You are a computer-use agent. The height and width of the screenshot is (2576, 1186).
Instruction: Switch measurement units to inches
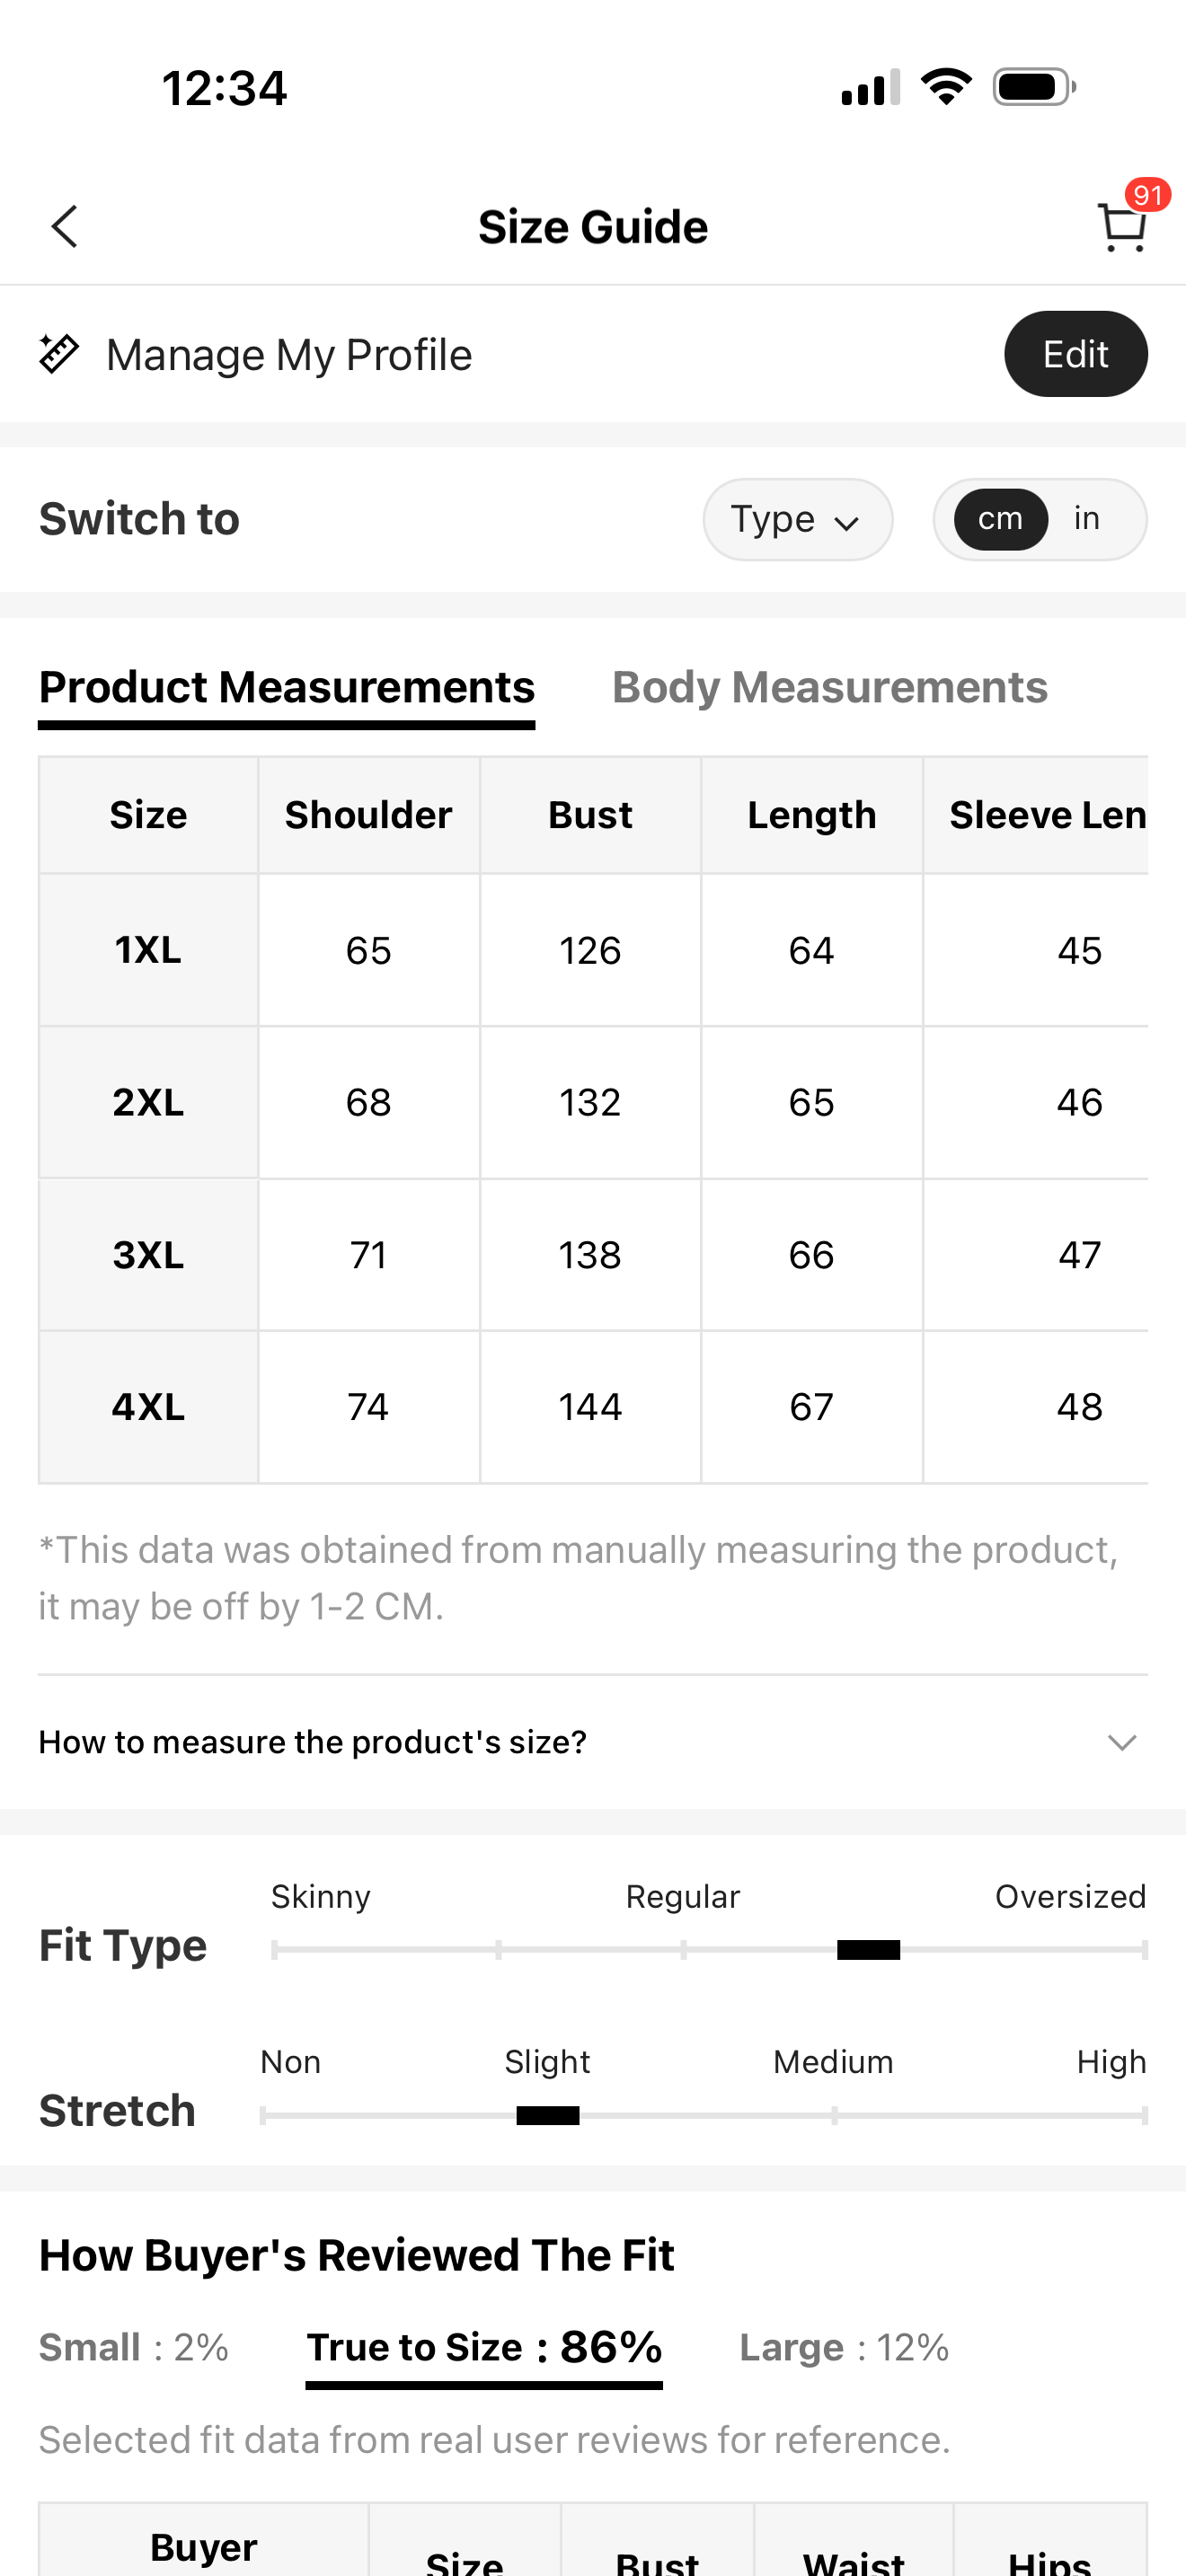1087,519
